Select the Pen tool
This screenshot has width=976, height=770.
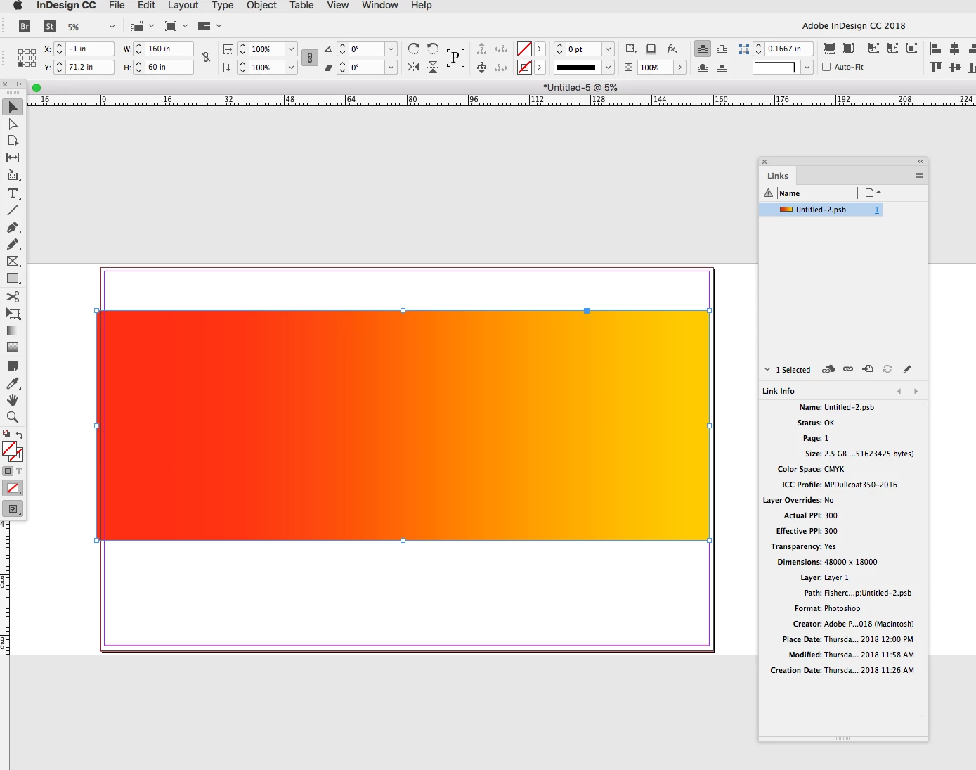[x=13, y=228]
